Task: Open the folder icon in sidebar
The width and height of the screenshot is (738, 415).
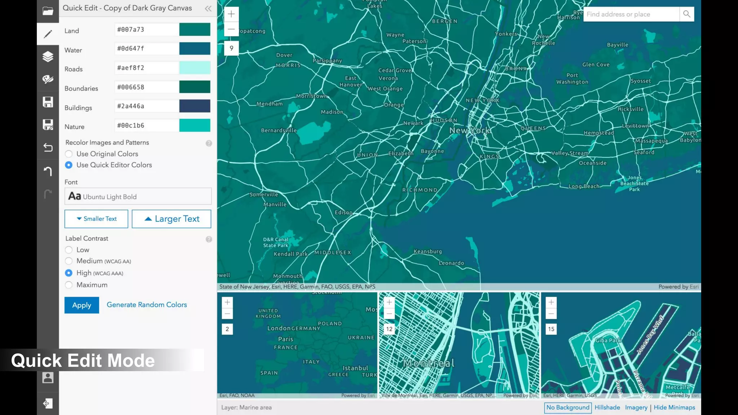Action: tap(48, 11)
